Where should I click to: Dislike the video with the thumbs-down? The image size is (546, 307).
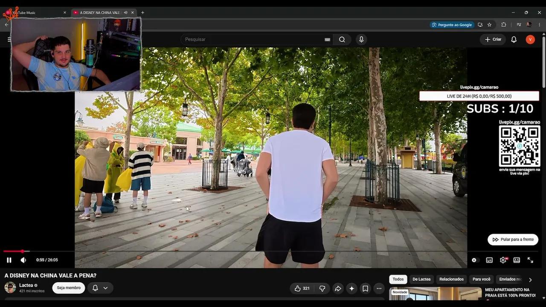point(322,289)
